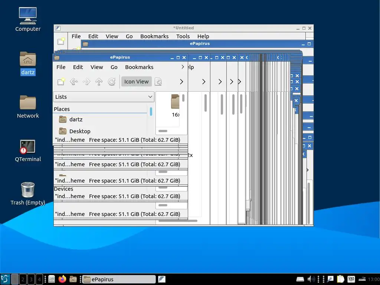The image size is (380, 285).
Task: Open Help menu in Untitled window
Action: point(203,36)
